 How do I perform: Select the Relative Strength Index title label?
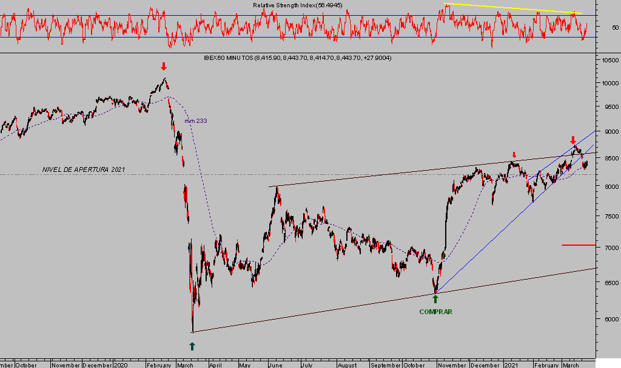pos(297,5)
